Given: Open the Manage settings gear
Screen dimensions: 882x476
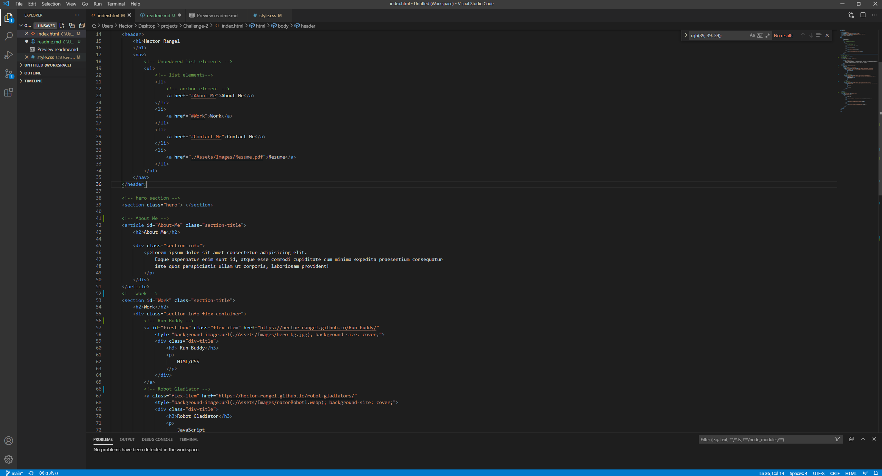Looking at the screenshot, I should 8,459.
